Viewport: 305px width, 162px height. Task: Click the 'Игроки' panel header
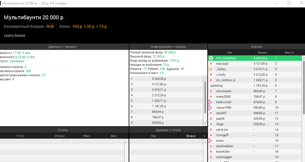[x=256, y=47]
